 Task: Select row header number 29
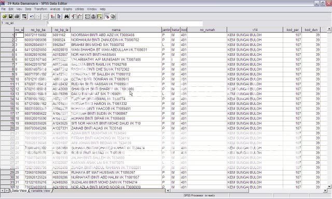tap(7, 173)
